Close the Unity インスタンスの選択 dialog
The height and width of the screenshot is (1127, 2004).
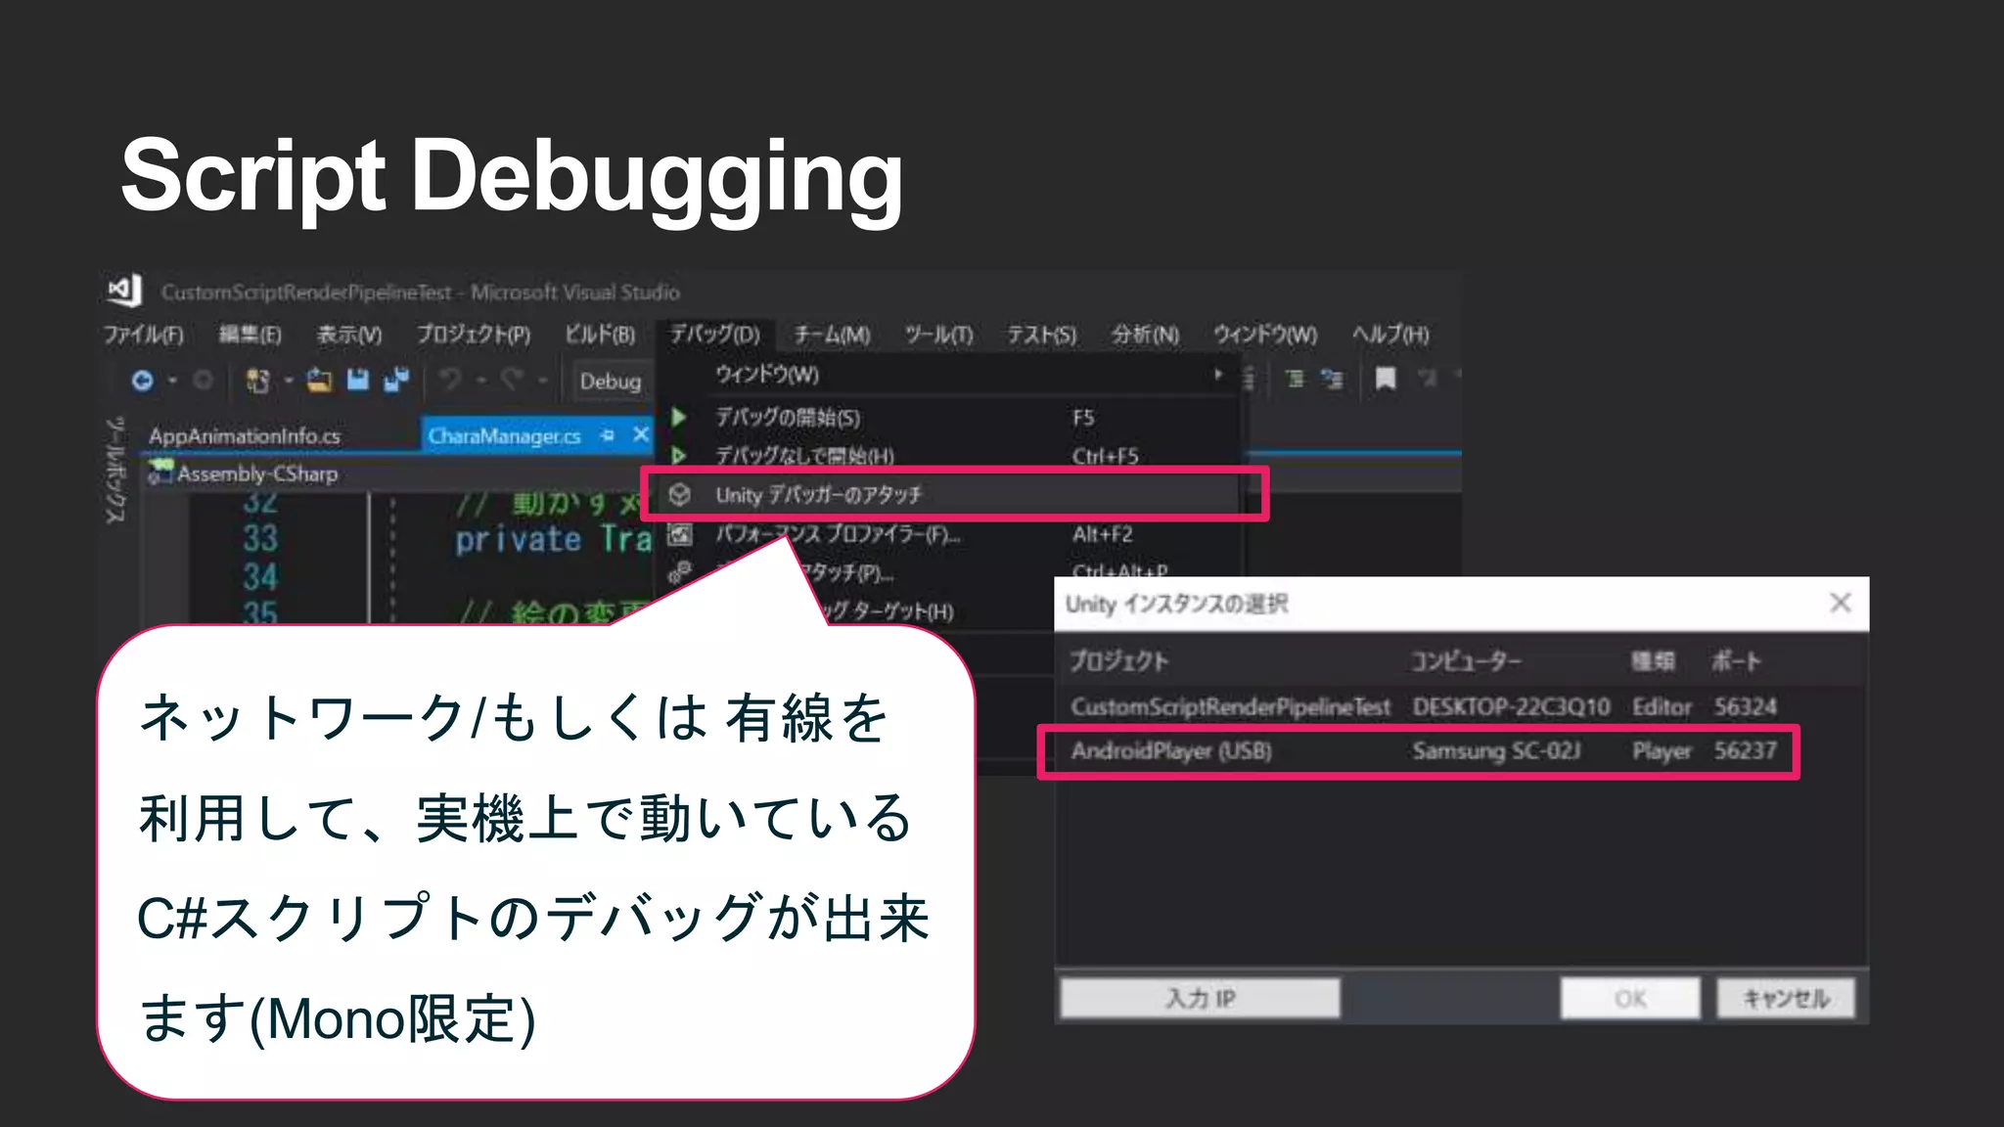[1841, 603]
